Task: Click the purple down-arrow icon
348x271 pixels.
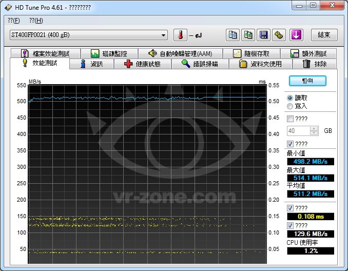Action: click(x=296, y=35)
